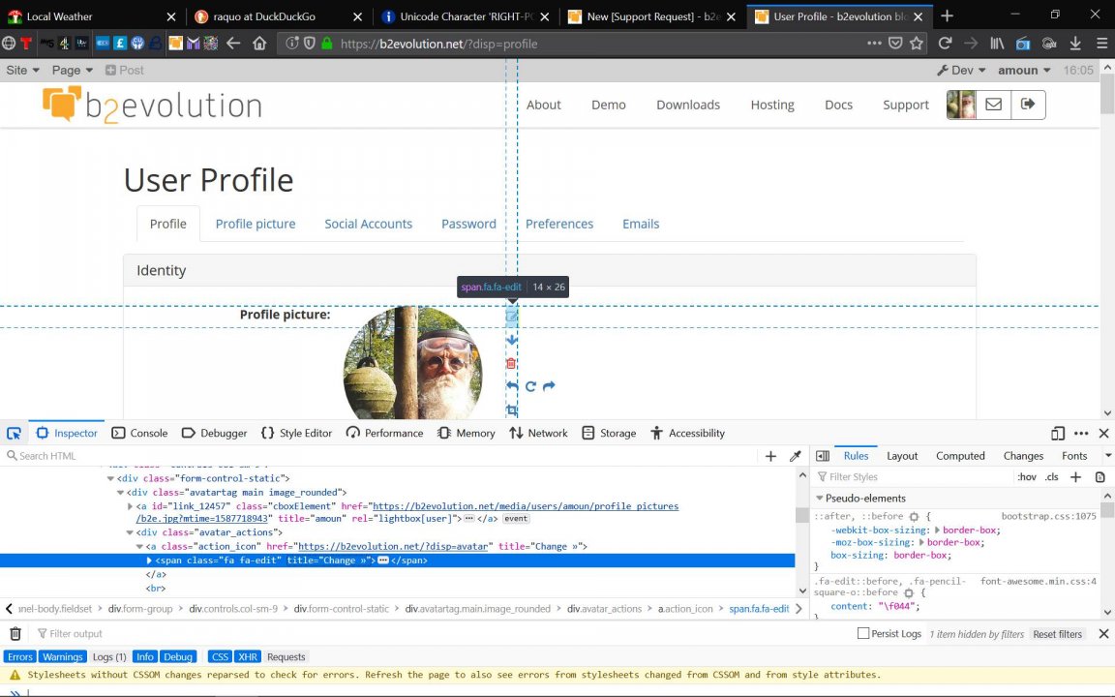The image size is (1115, 697).
Task: Open the Support navigation link
Action: (x=906, y=105)
